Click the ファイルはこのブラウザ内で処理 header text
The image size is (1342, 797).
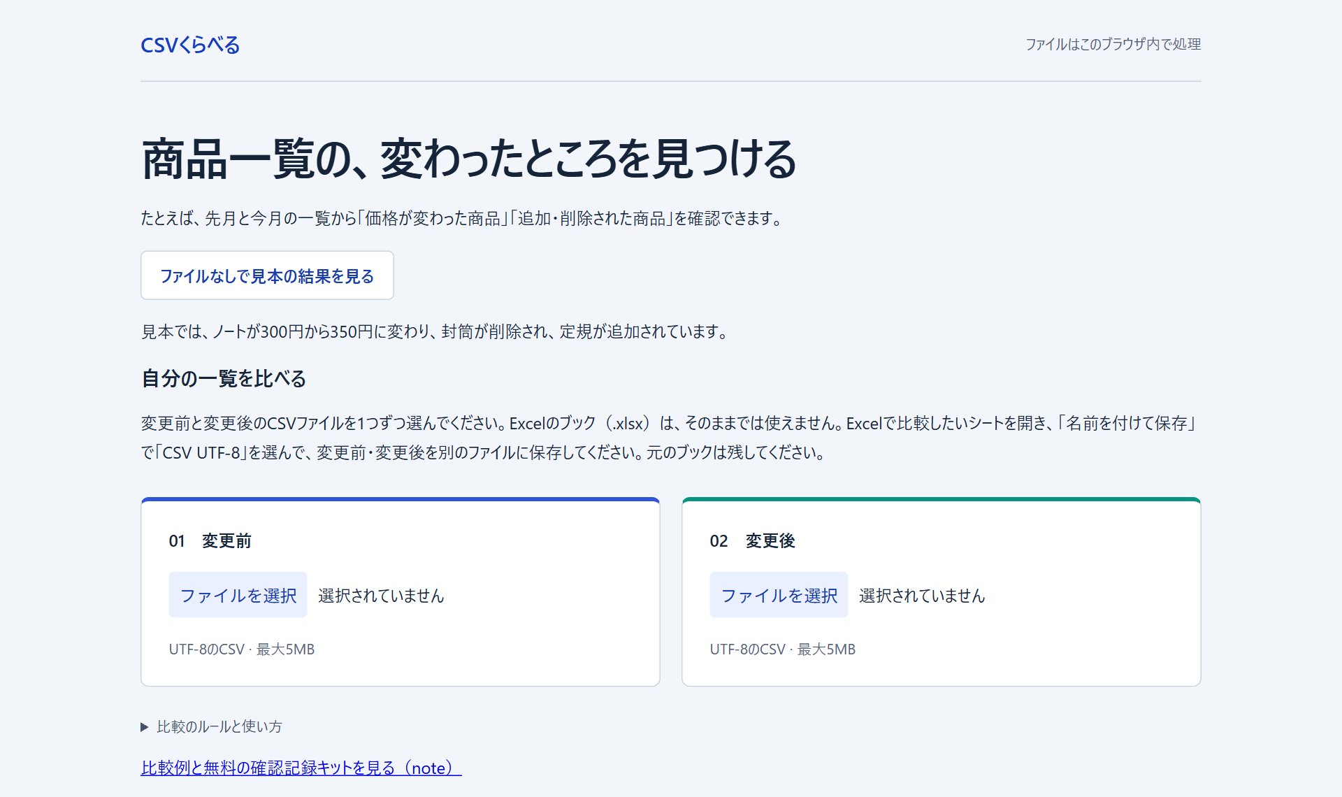coord(1113,44)
